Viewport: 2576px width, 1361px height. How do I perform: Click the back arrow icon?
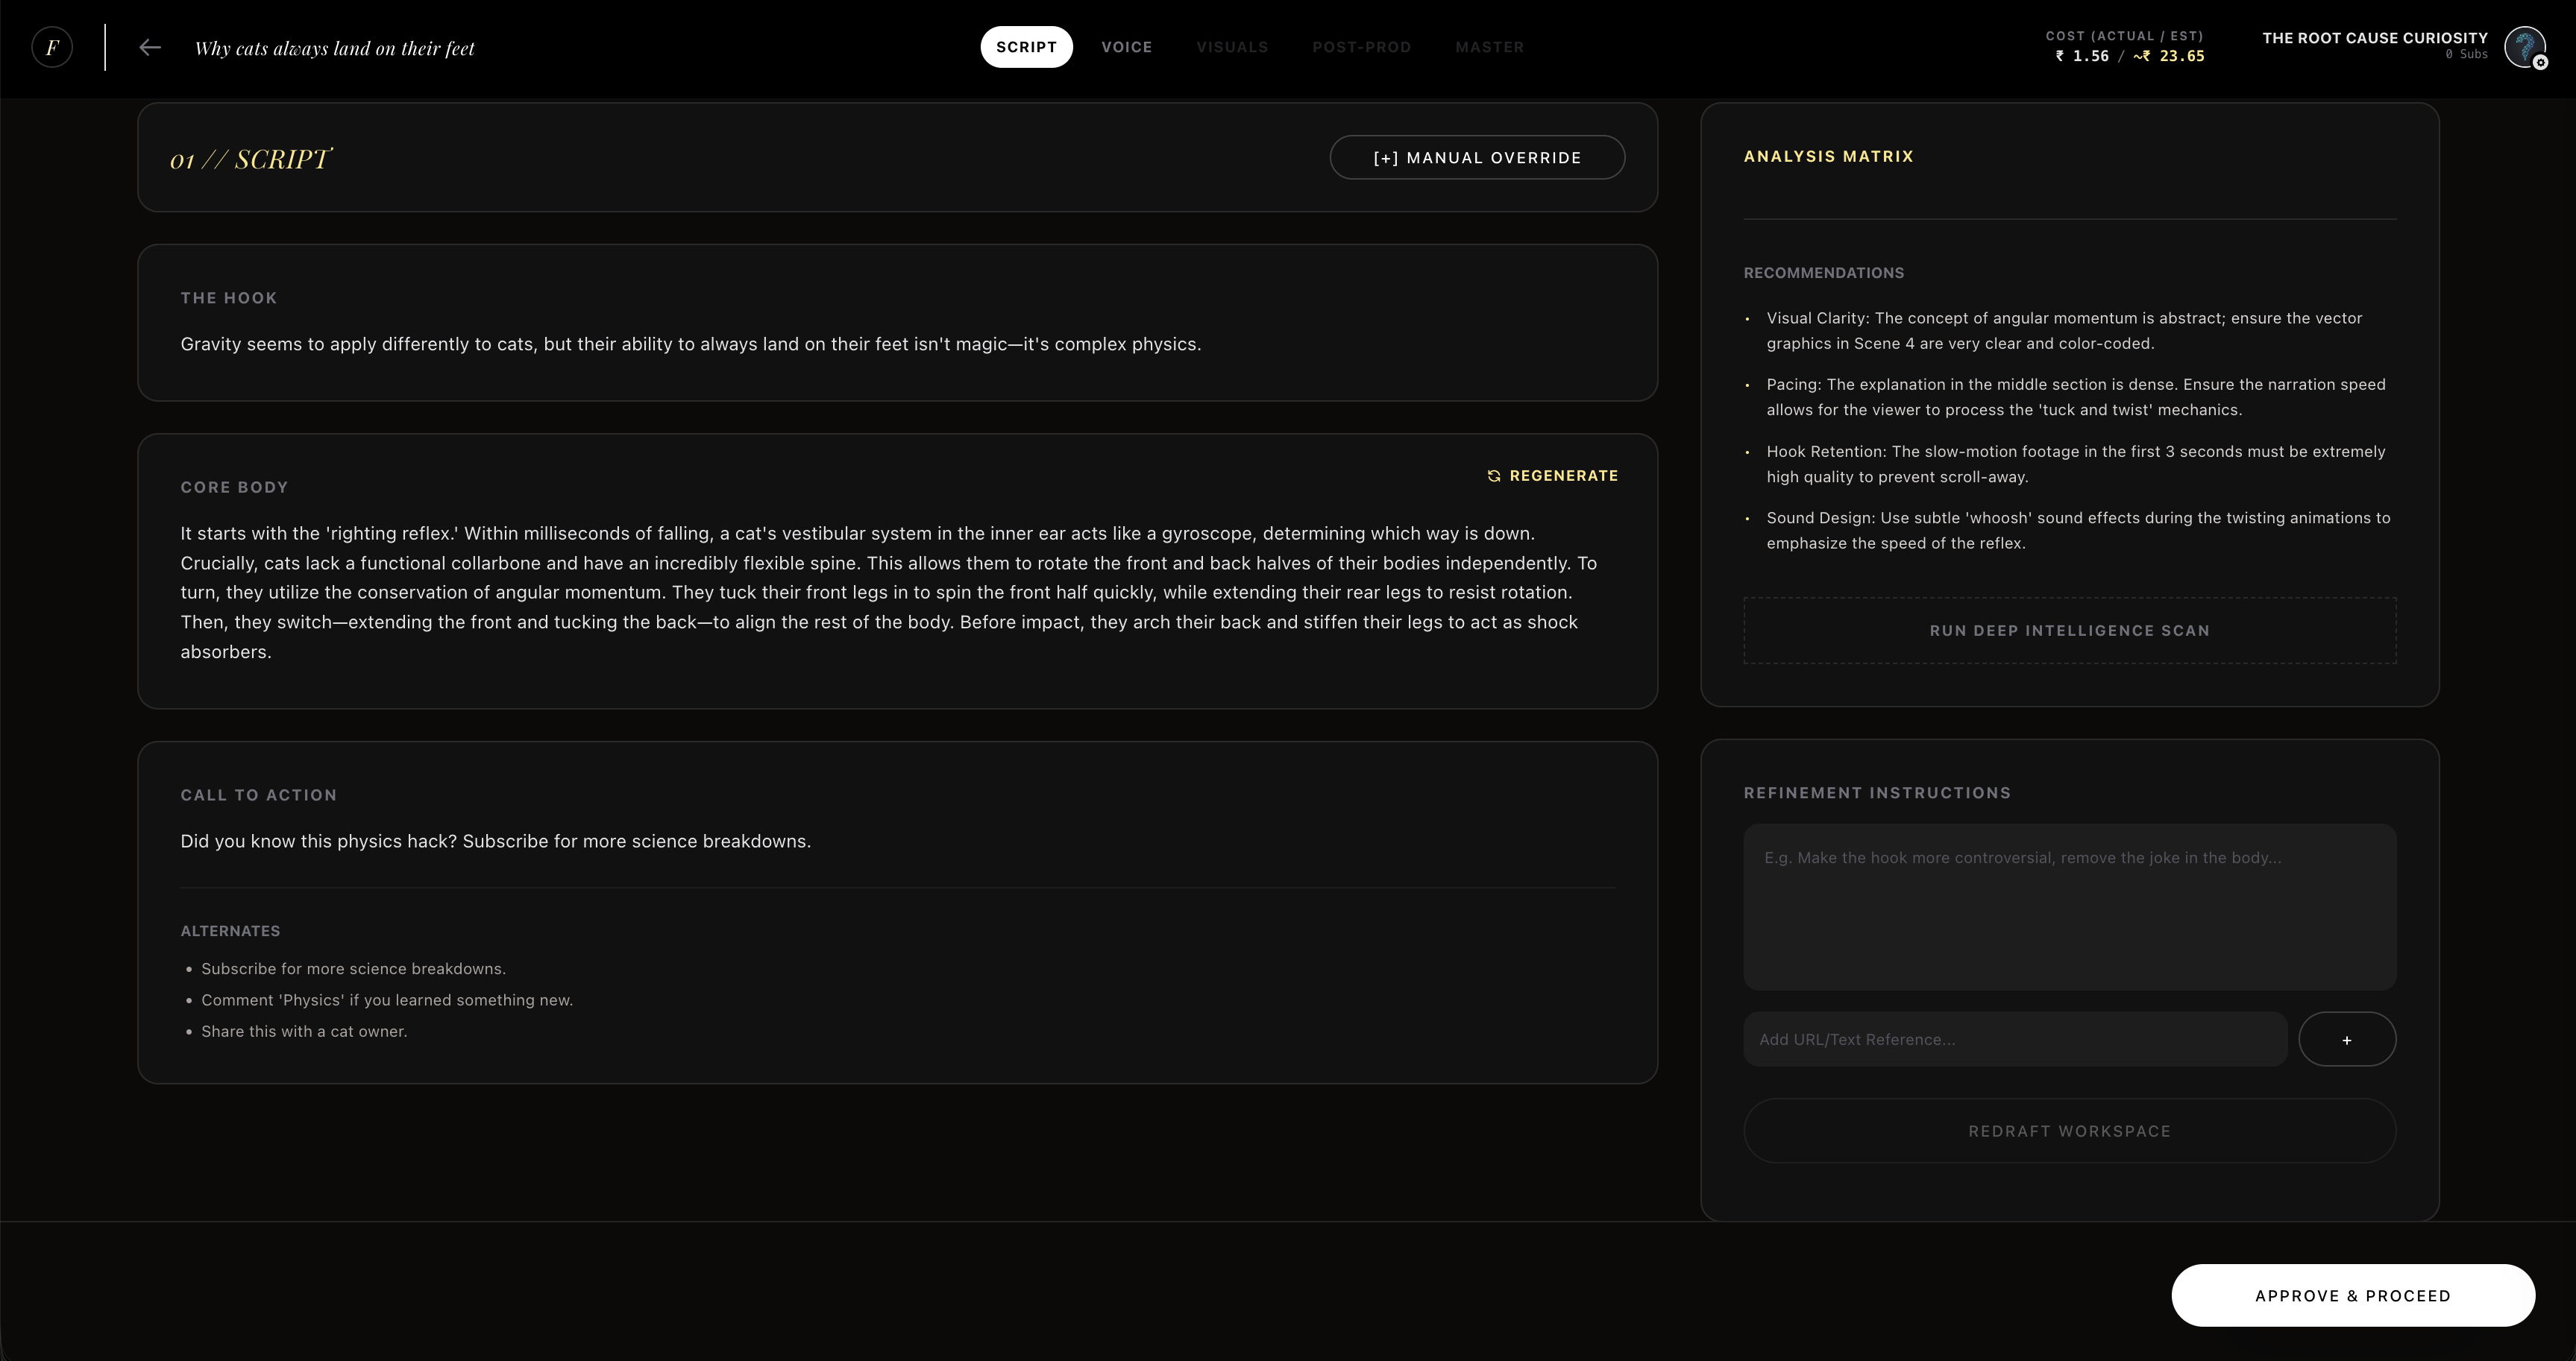pos(150,47)
